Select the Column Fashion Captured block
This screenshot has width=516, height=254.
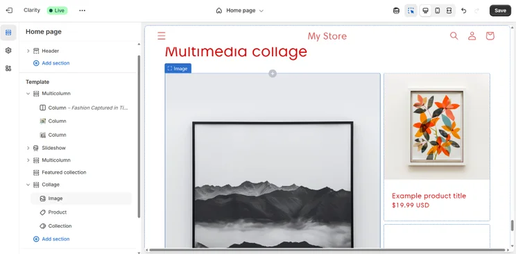84,108
